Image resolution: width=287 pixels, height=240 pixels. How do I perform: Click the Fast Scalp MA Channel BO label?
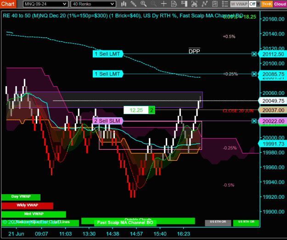(x=125, y=223)
